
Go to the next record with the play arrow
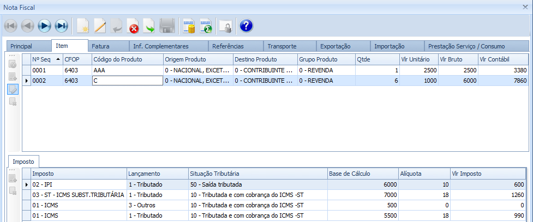point(44,25)
